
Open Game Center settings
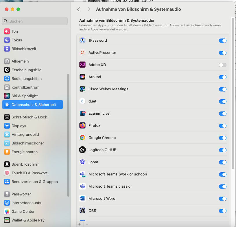click(32, 211)
